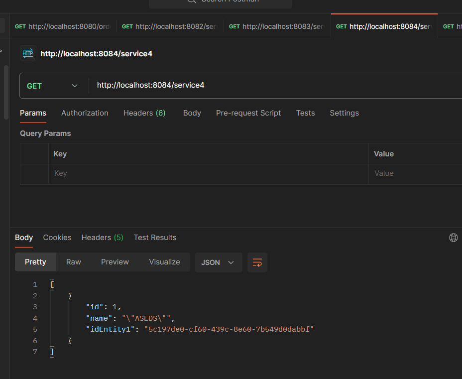Select the Raw response view
Viewport: 462px width, 379px height.
pyautogui.click(x=74, y=262)
